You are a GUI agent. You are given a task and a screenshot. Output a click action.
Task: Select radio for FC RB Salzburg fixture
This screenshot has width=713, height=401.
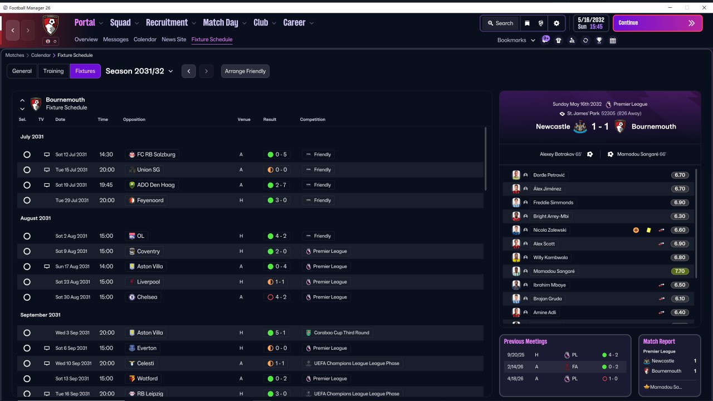coord(27,155)
